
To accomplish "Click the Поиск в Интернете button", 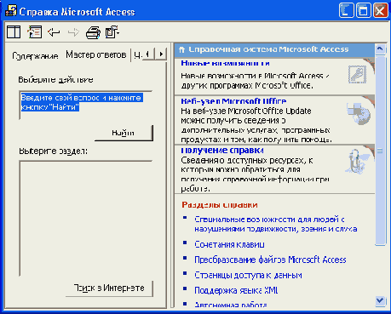I will coord(109,288).
